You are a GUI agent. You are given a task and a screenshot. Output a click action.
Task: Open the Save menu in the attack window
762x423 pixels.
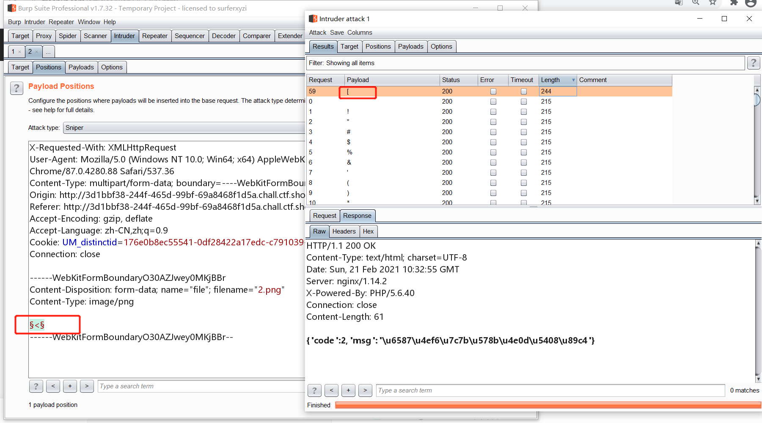coord(337,33)
